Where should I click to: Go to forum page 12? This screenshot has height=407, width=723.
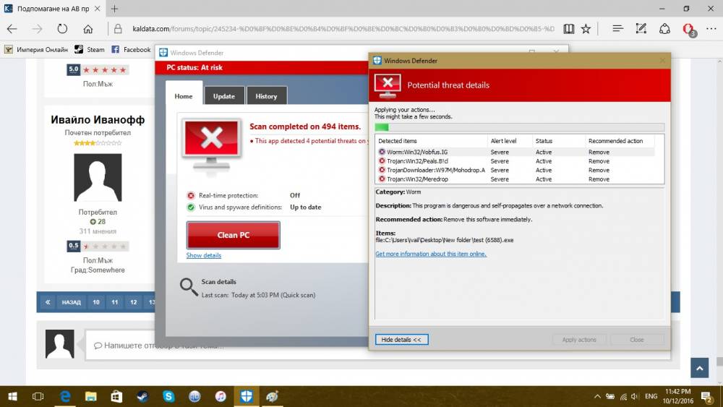point(133,302)
